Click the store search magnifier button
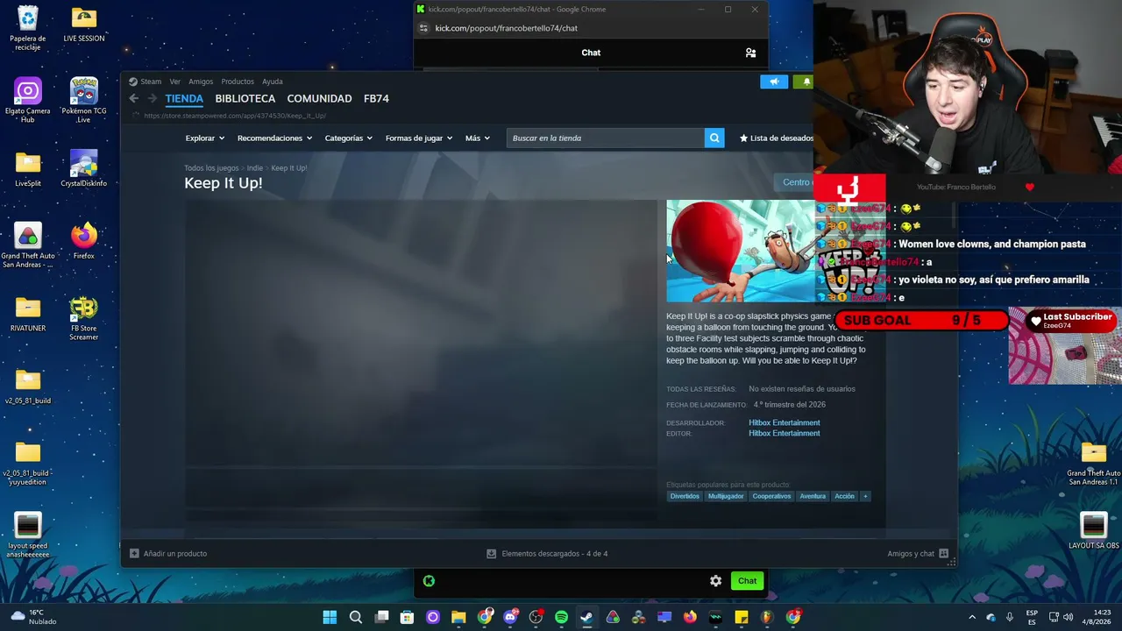This screenshot has height=631, width=1122. [714, 138]
